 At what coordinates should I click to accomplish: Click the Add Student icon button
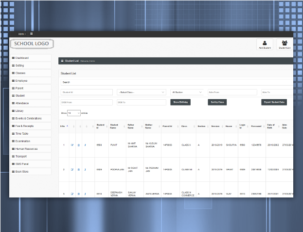pos(265,44)
